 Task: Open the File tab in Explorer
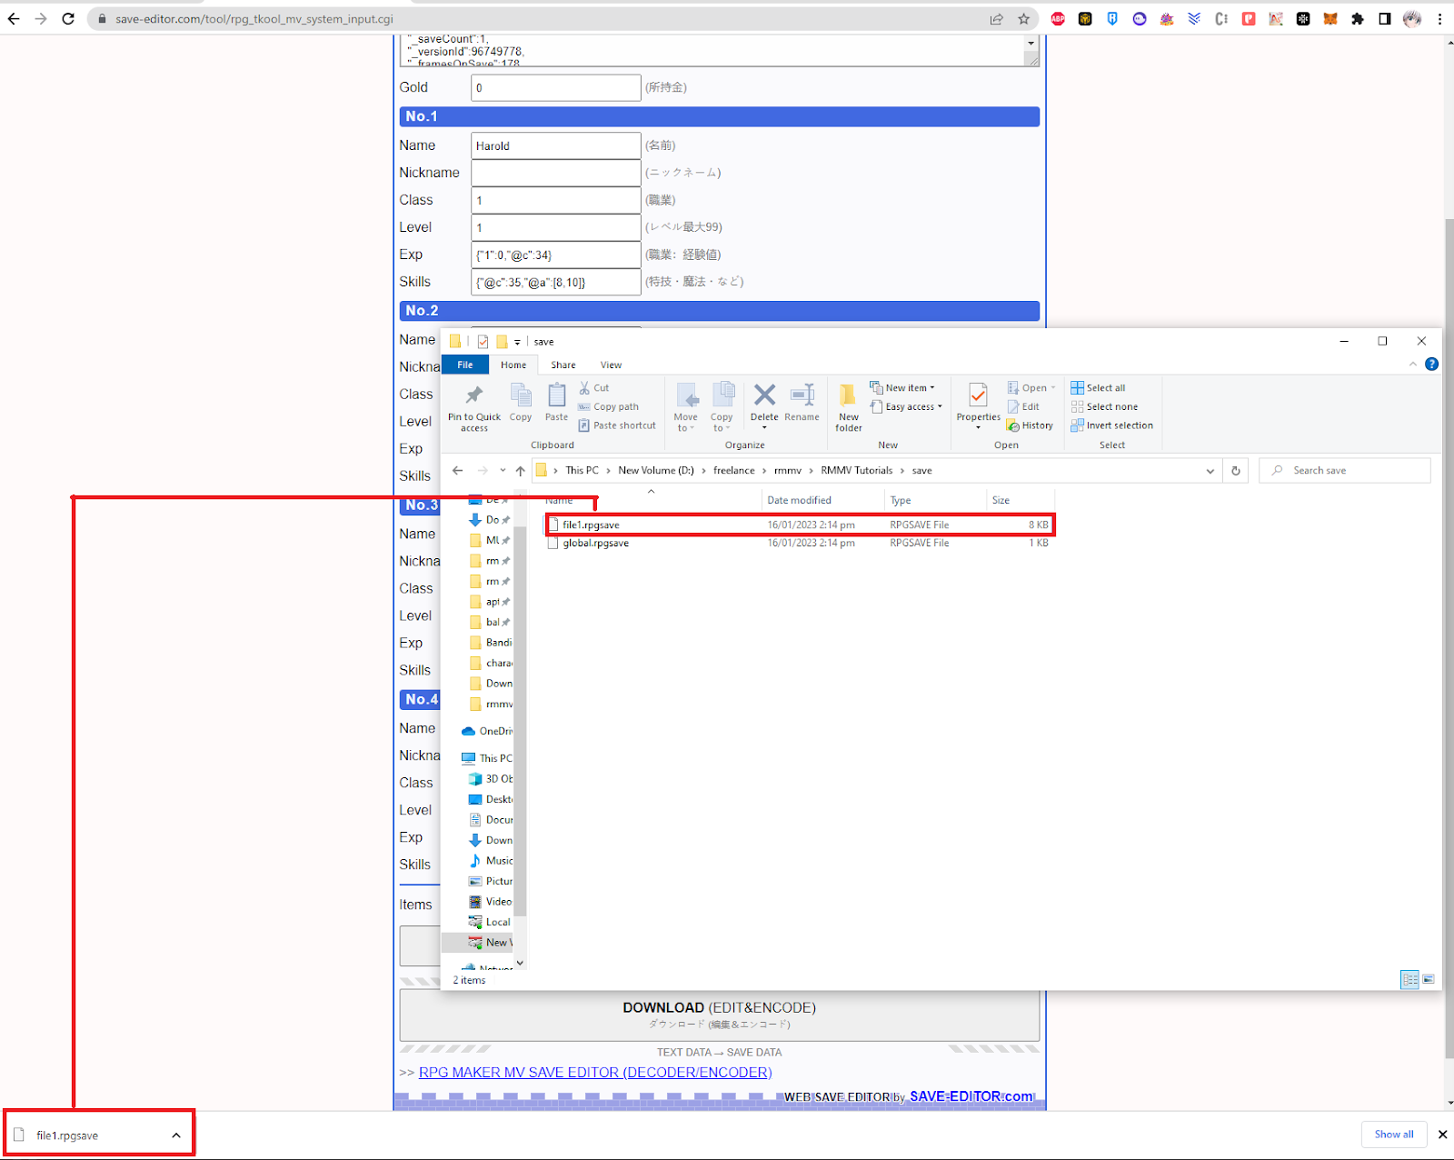[465, 365]
